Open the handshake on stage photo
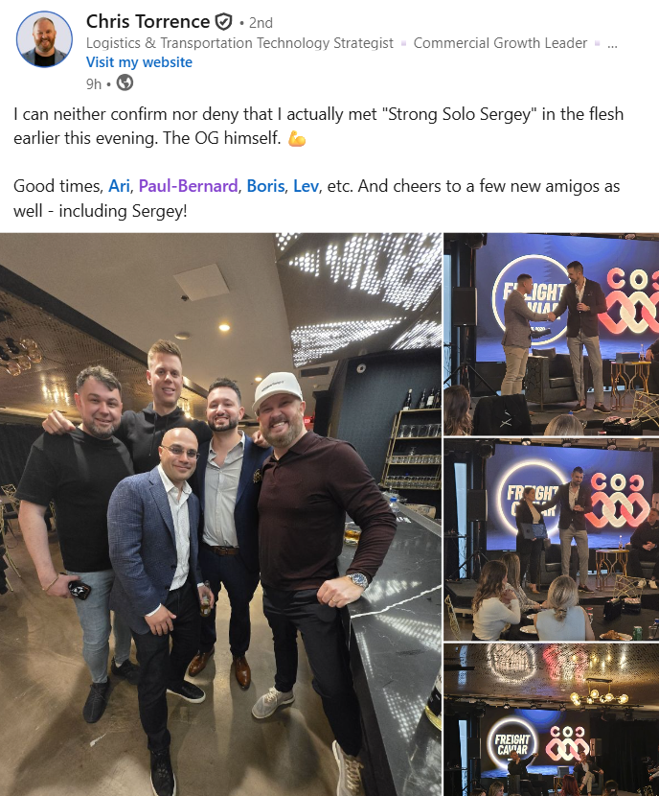Screen dimensions: 659x796 (552, 334)
